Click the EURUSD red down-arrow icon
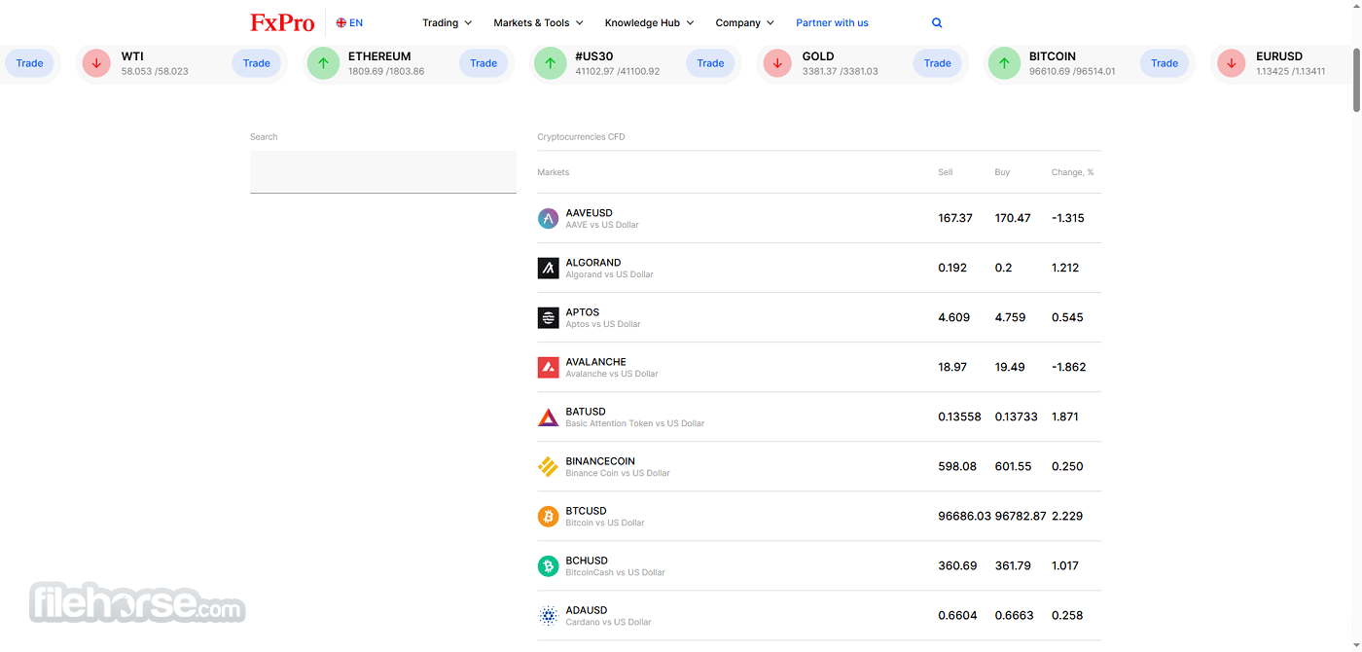The height and width of the screenshot is (652, 1362). pyautogui.click(x=1232, y=63)
